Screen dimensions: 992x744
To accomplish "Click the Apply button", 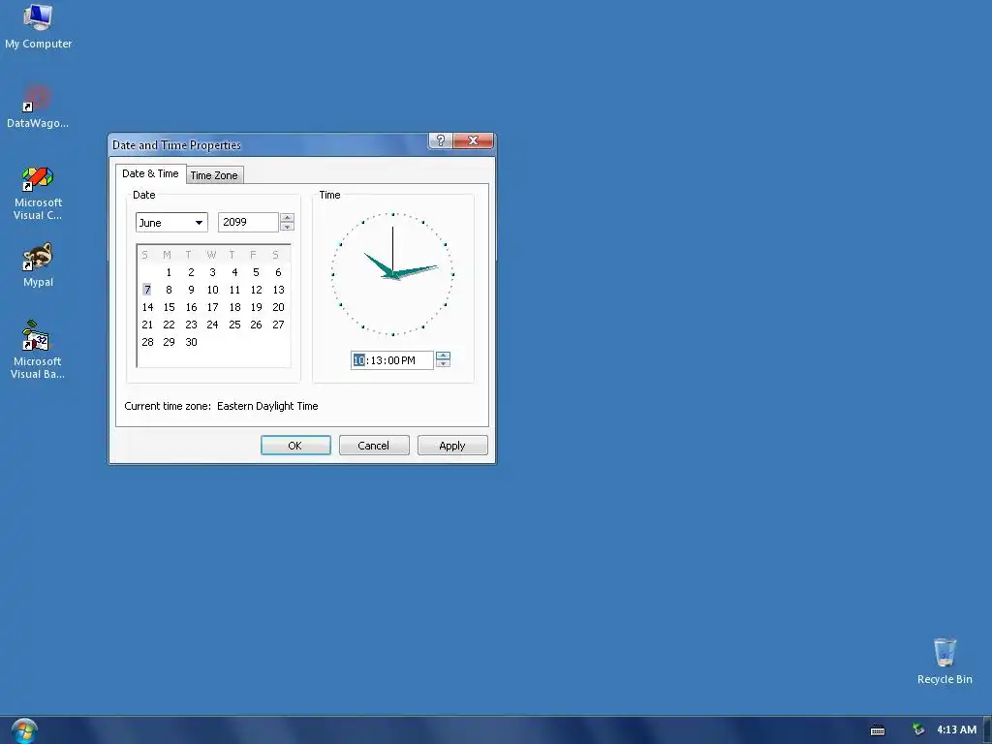I will click(x=452, y=446).
